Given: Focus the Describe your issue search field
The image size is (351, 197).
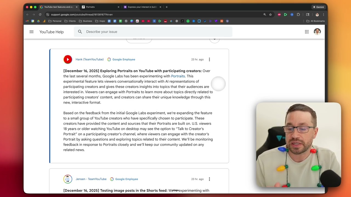Looking at the screenshot, I should tap(153, 32).
